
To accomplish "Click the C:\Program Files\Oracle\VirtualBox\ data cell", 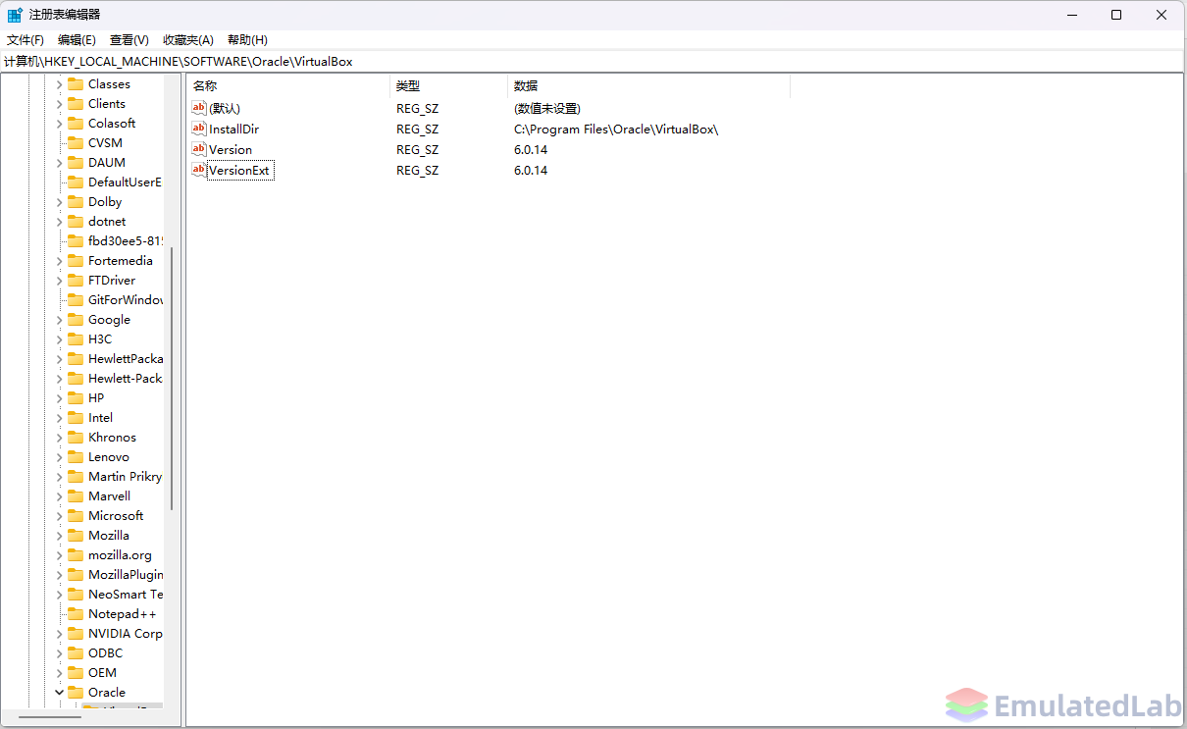I will click(616, 130).
